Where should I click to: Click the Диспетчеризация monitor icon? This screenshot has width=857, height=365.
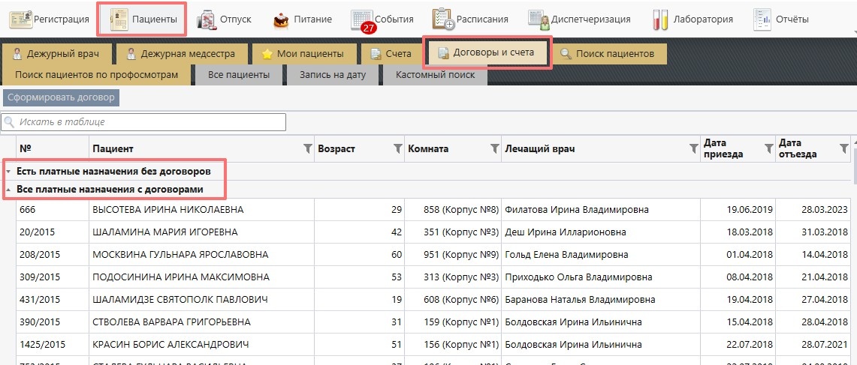[x=537, y=19]
